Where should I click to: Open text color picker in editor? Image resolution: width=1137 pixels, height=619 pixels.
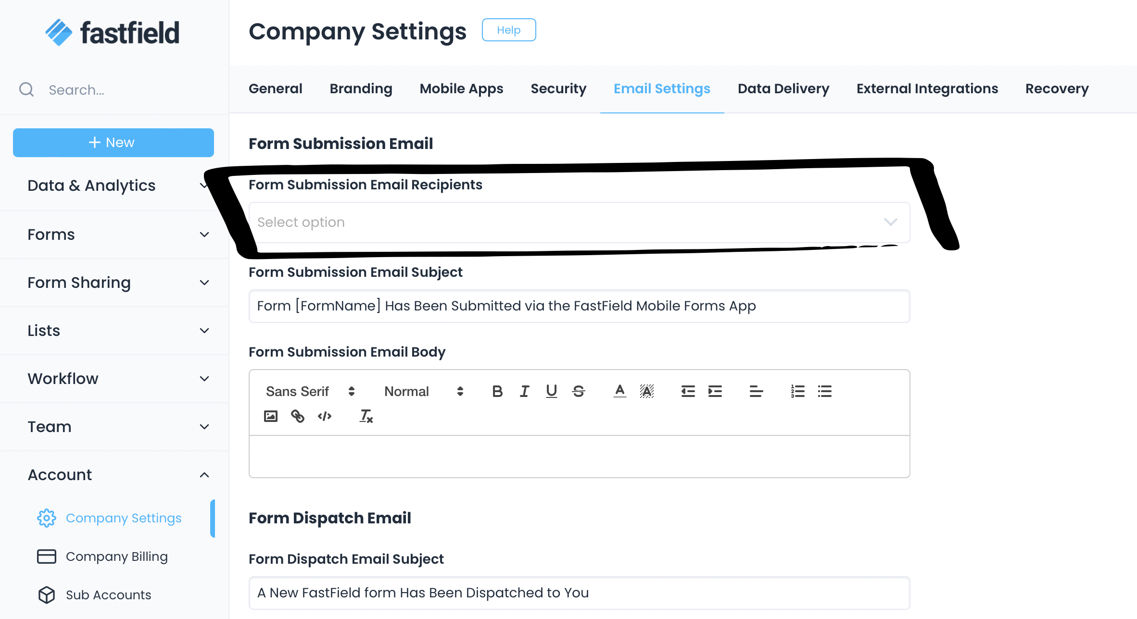pyautogui.click(x=620, y=391)
